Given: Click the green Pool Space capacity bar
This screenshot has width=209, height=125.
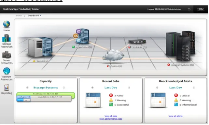Looking at the screenshot, I should 46,94.
